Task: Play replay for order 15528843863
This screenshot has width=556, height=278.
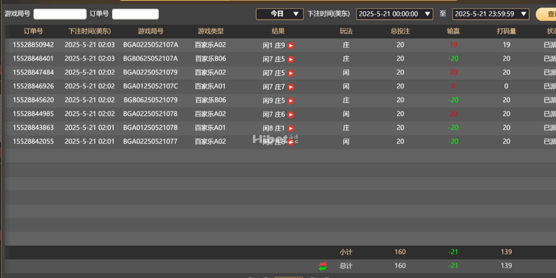Action: pos(291,128)
